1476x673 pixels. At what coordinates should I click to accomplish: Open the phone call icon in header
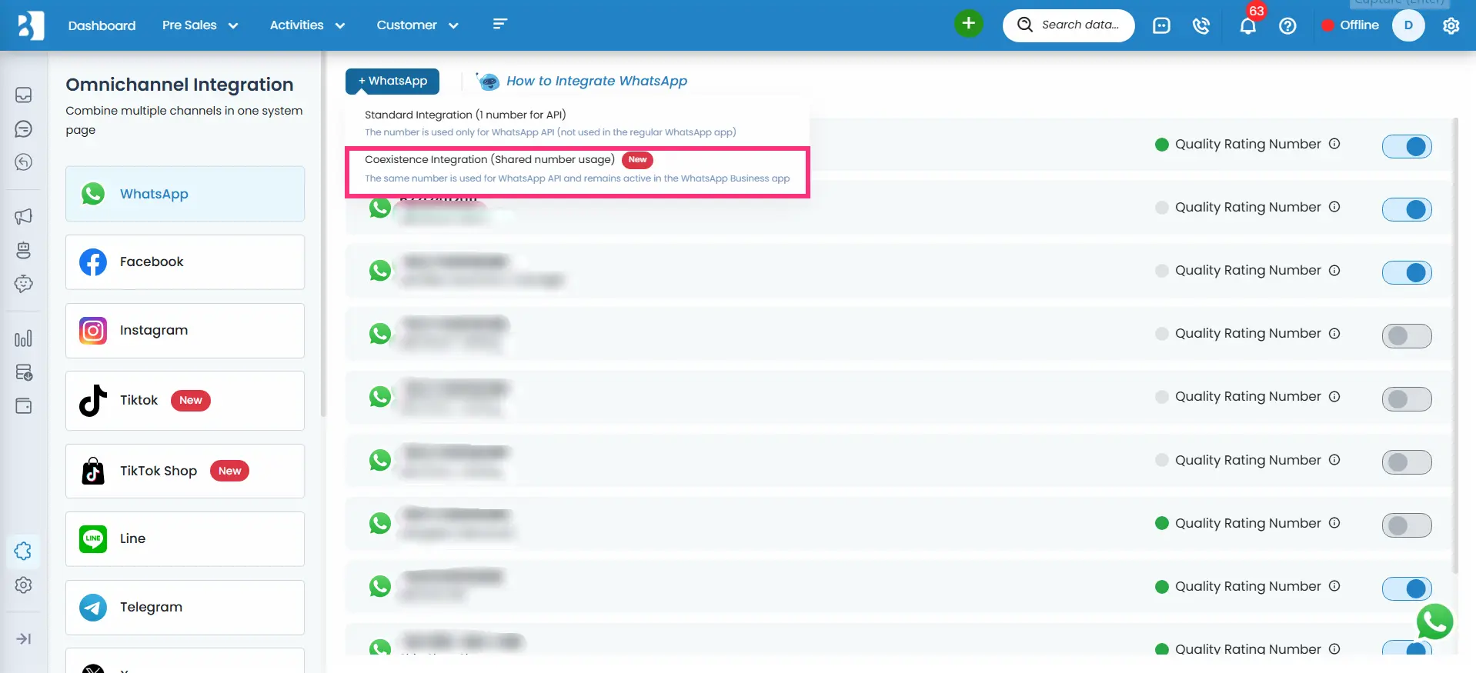(x=1201, y=25)
